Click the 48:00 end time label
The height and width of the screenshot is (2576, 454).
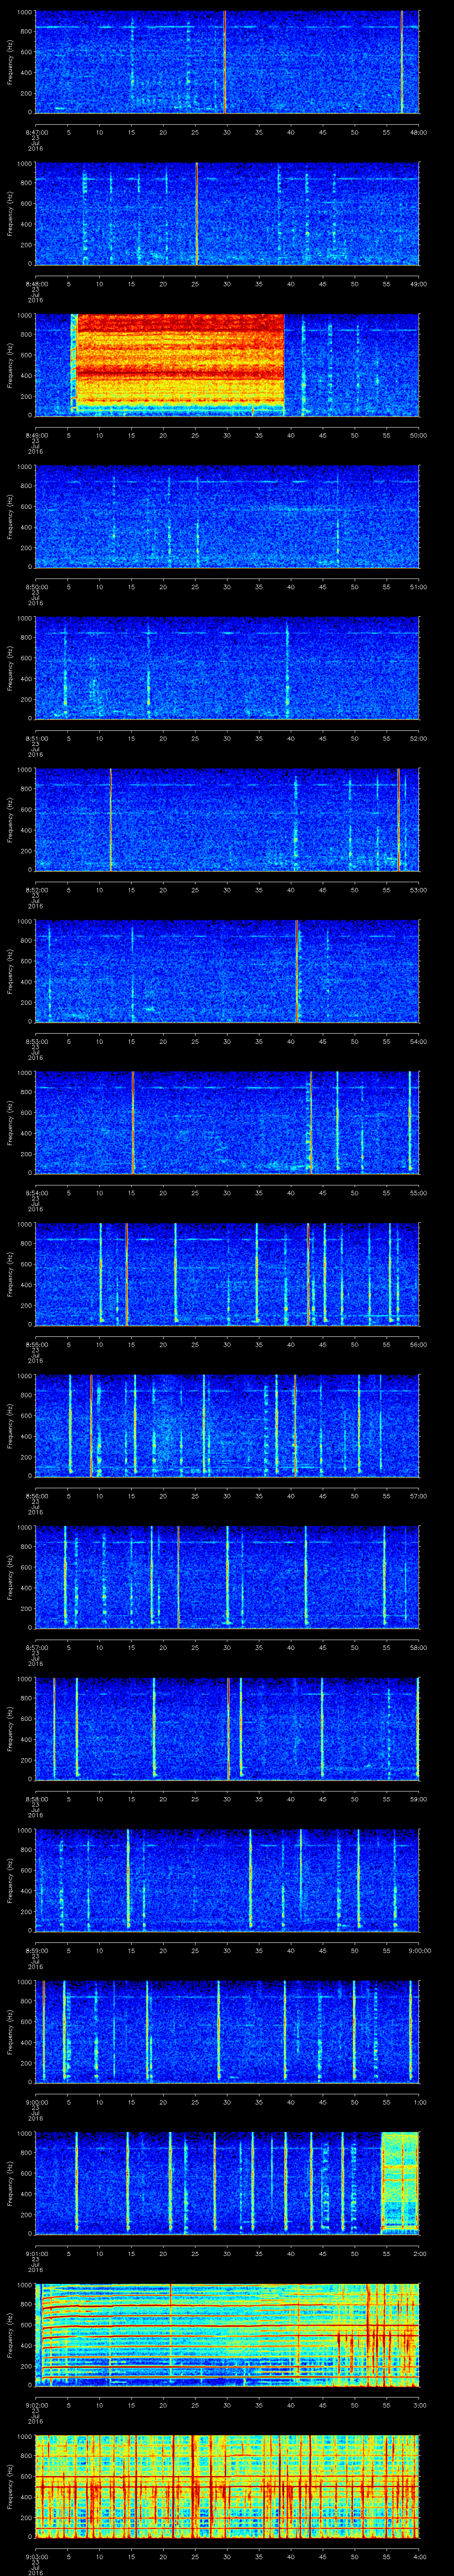[x=419, y=132]
